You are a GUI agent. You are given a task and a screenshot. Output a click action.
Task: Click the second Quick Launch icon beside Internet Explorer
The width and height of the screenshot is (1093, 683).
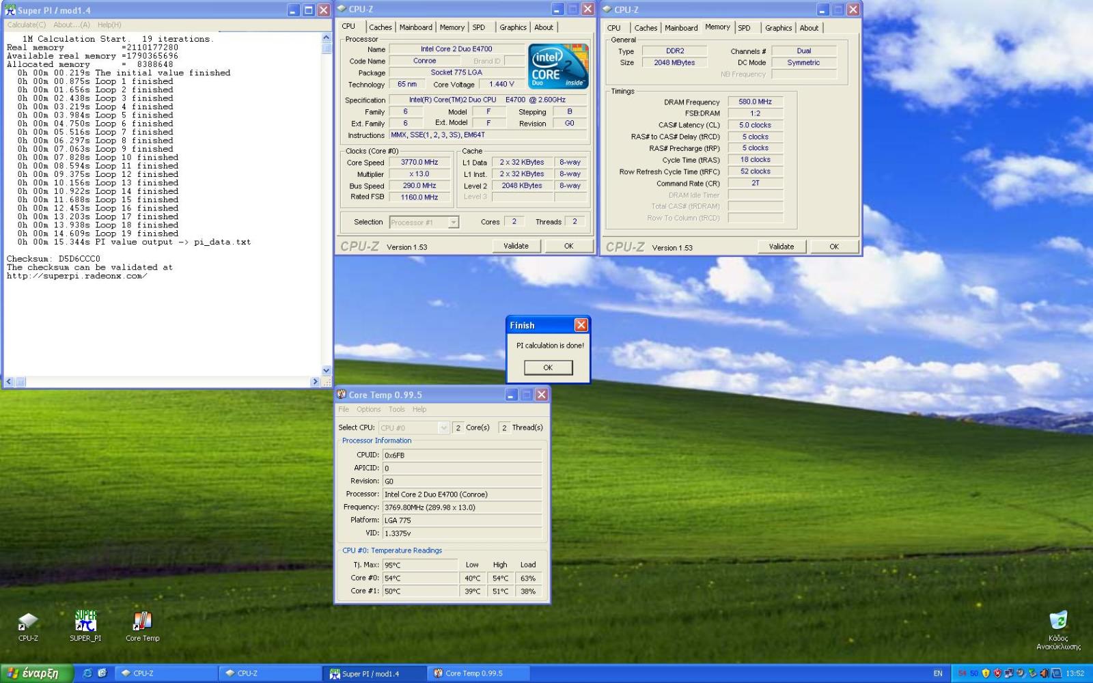click(102, 673)
